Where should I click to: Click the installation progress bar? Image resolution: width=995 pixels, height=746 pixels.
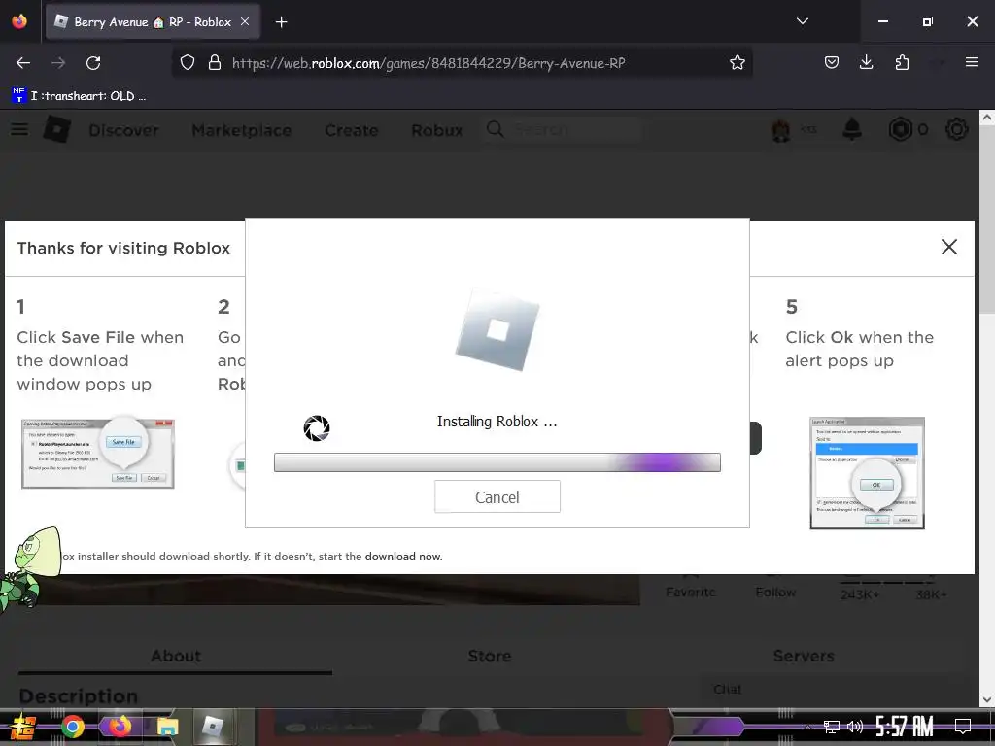(497, 462)
